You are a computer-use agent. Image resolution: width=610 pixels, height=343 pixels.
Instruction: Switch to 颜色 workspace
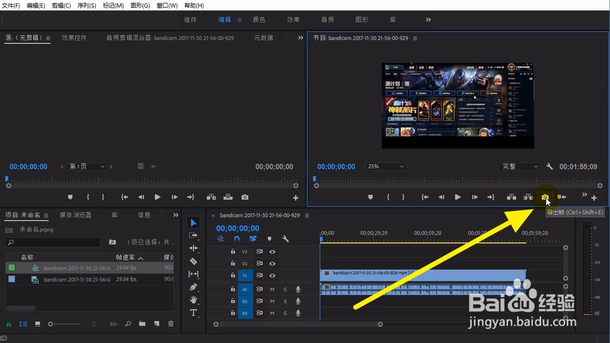[x=259, y=19]
